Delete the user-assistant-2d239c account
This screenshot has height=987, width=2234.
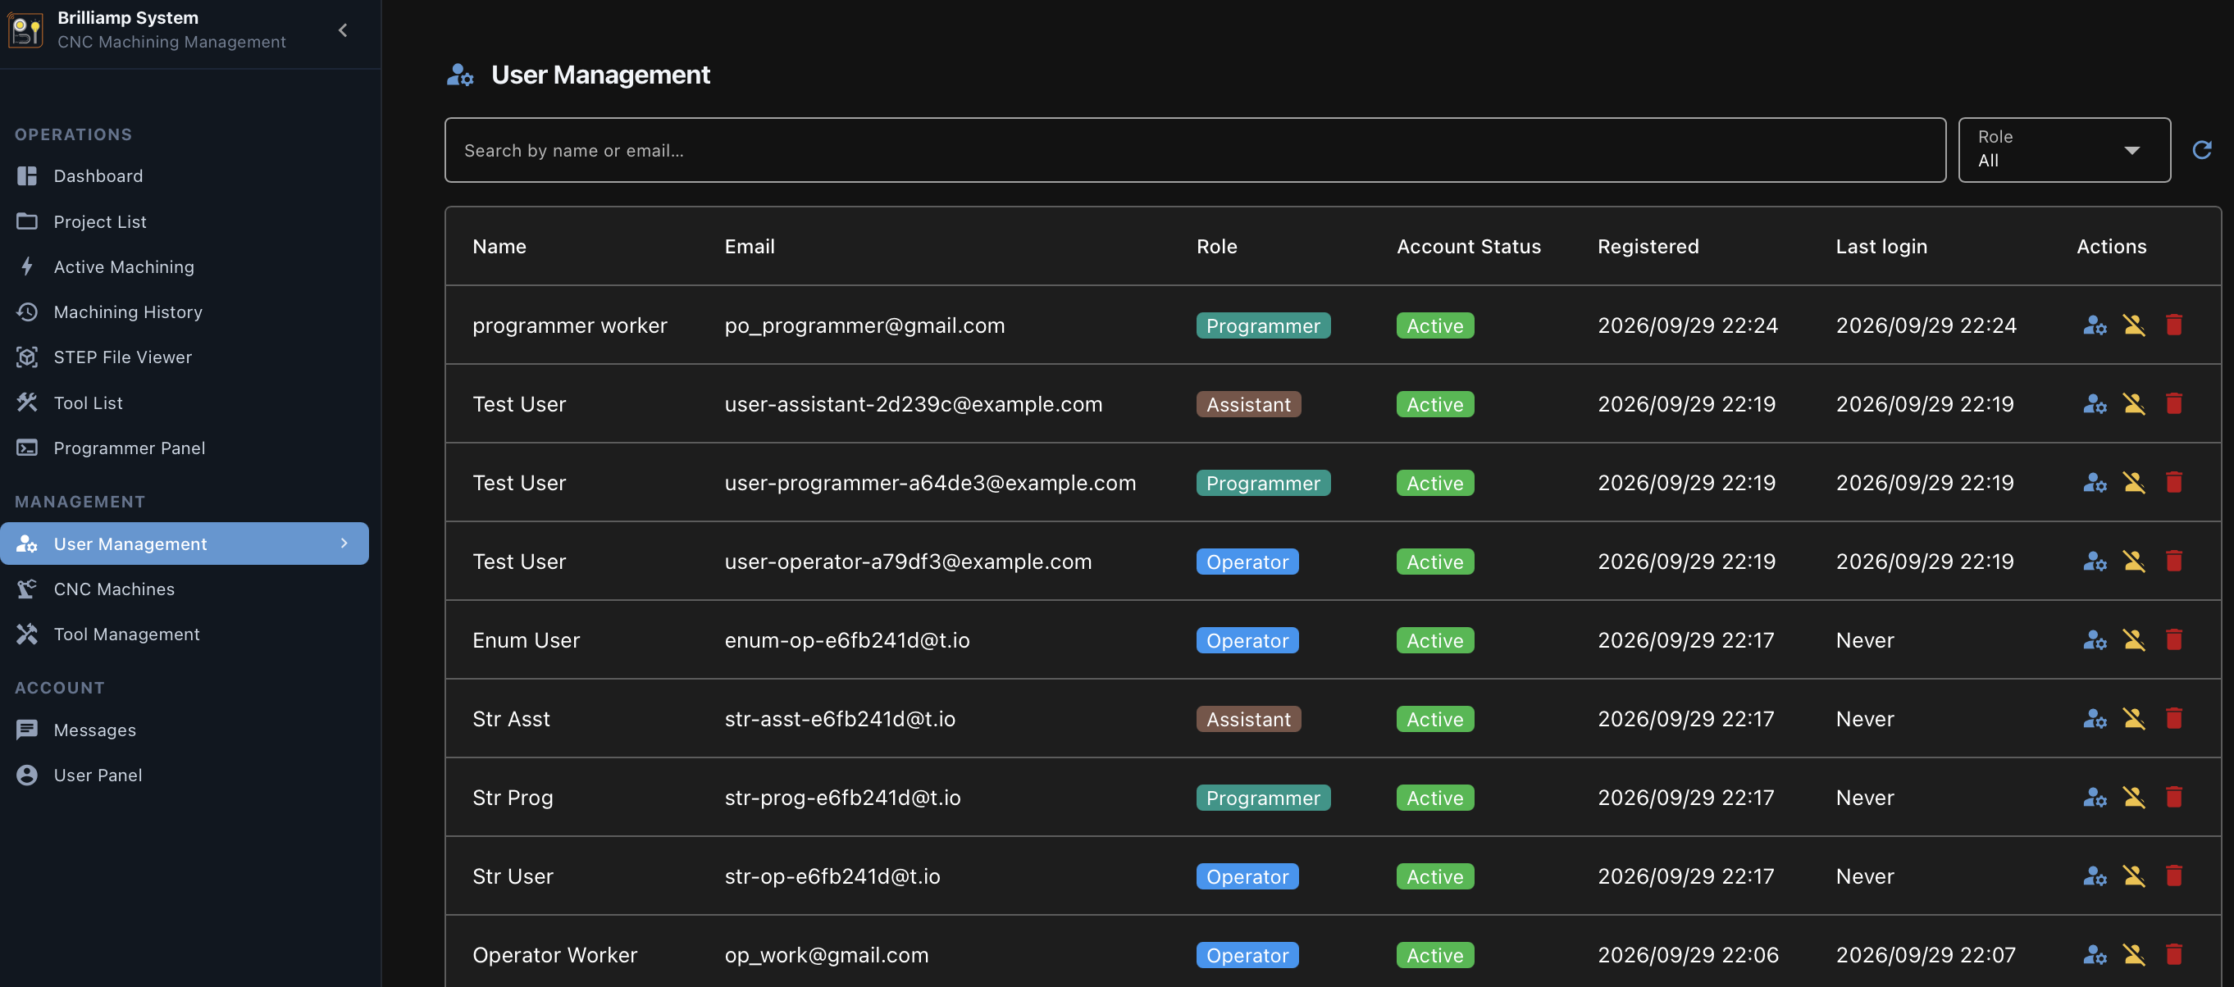[2173, 404]
